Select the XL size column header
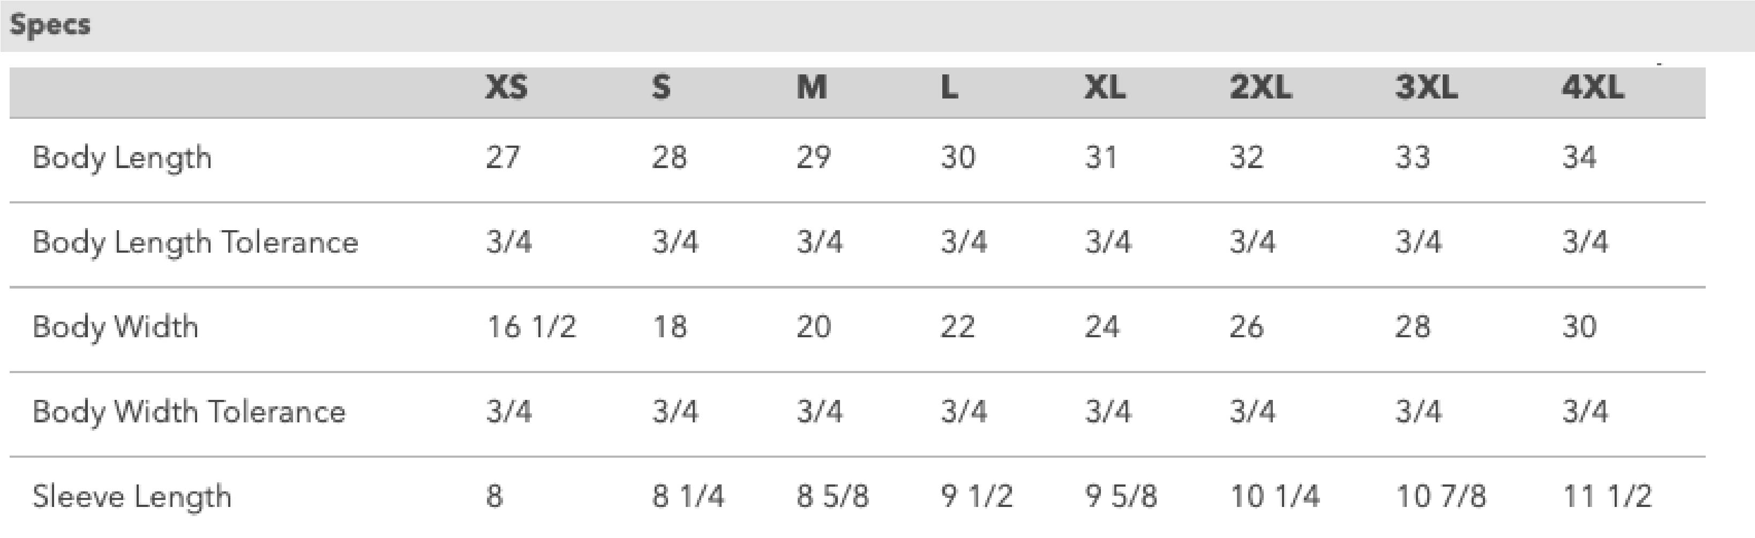Image resolution: width=1755 pixels, height=538 pixels. 1105,88
